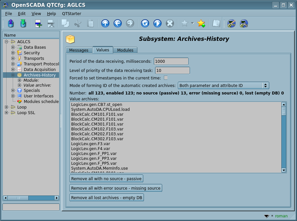Open the View menu
Image resolution: width=297 pixels, height=221 pixels.
tap(36, 14)
